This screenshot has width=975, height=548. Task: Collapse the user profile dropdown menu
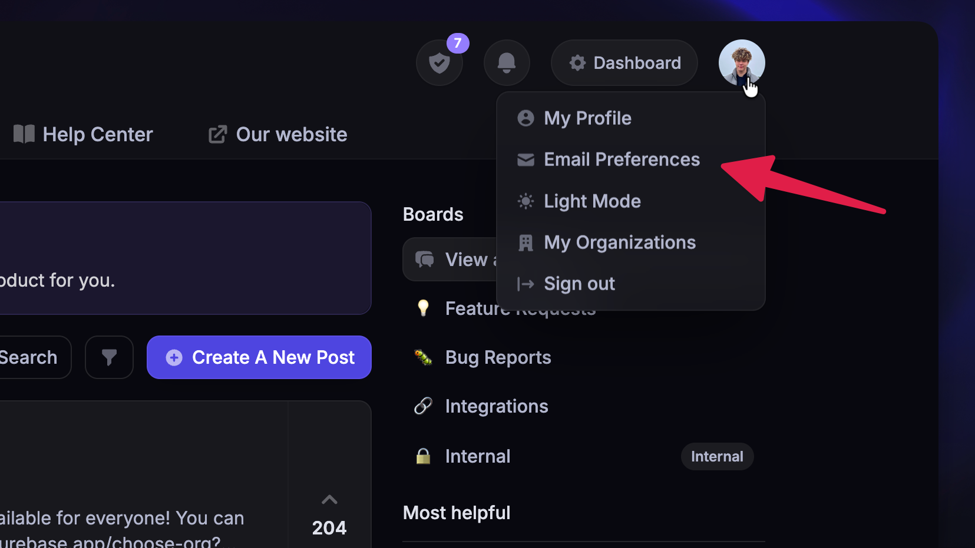(741, 62)
